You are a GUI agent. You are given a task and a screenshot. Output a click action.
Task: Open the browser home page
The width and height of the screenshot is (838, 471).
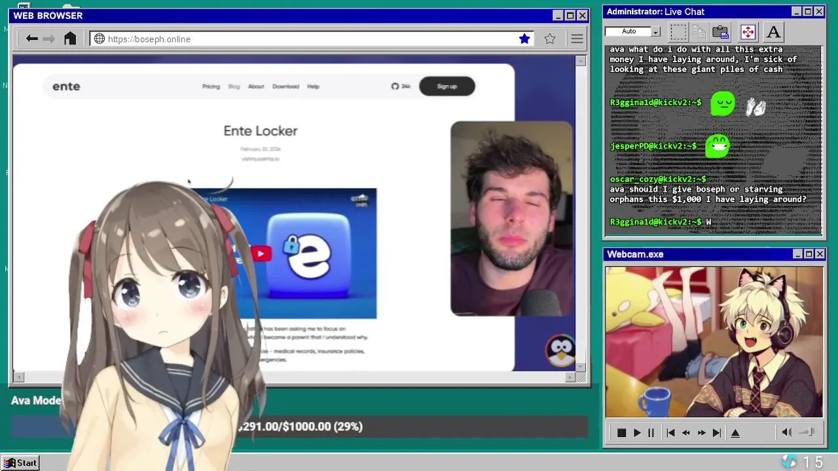[70, 39]
